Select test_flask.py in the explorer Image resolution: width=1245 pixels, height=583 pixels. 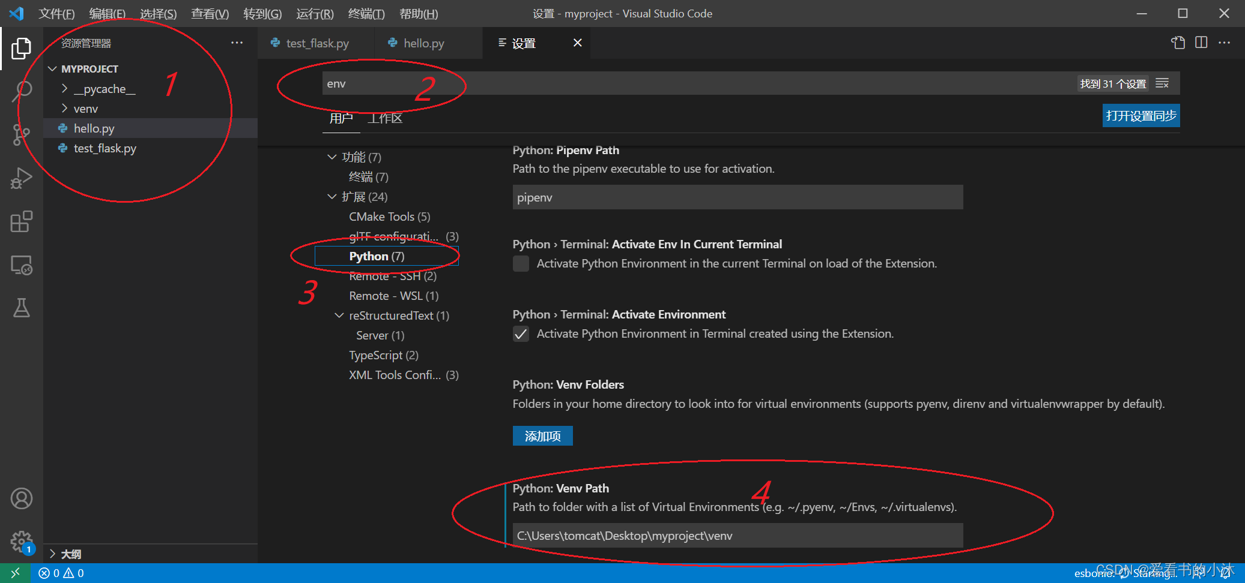coord(151,148)
